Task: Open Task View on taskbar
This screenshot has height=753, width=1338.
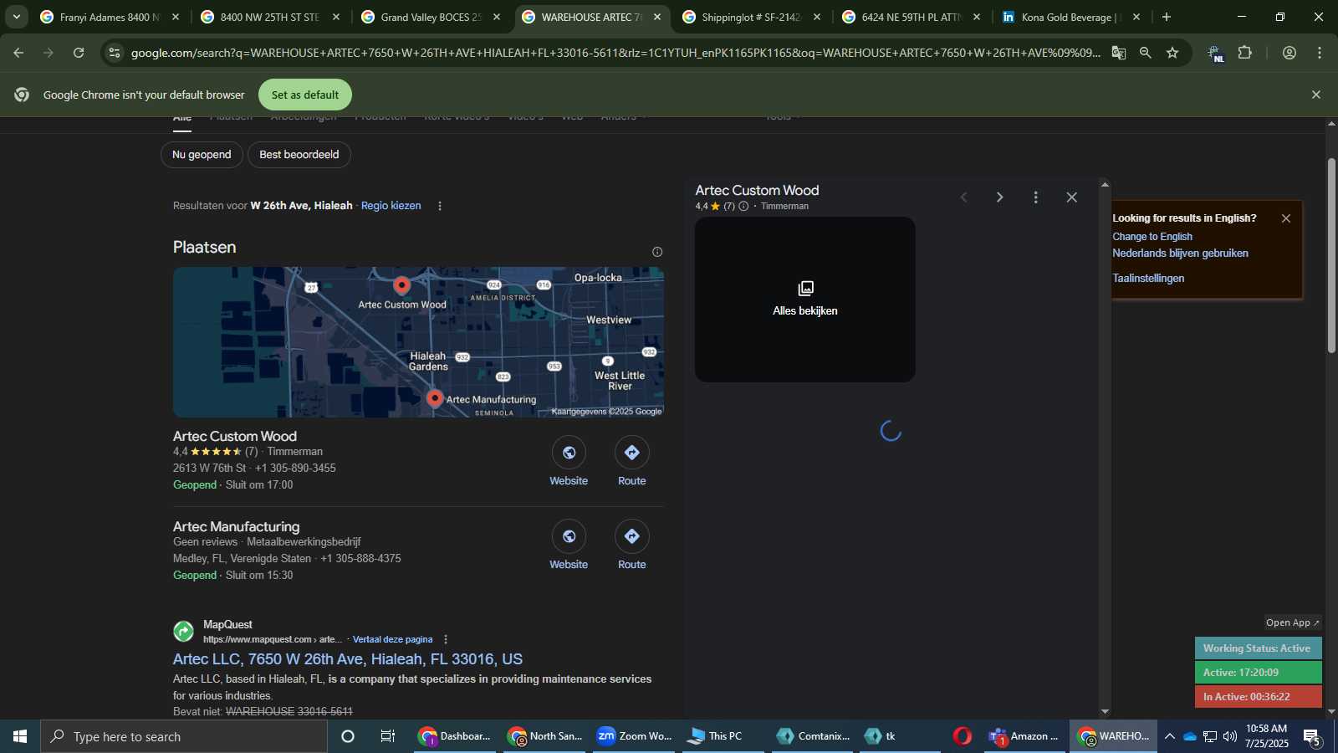Action: click(388, 736)
